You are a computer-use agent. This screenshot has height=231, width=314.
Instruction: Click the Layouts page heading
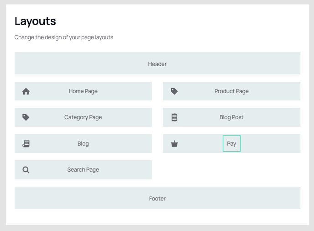tap(35, 21)
